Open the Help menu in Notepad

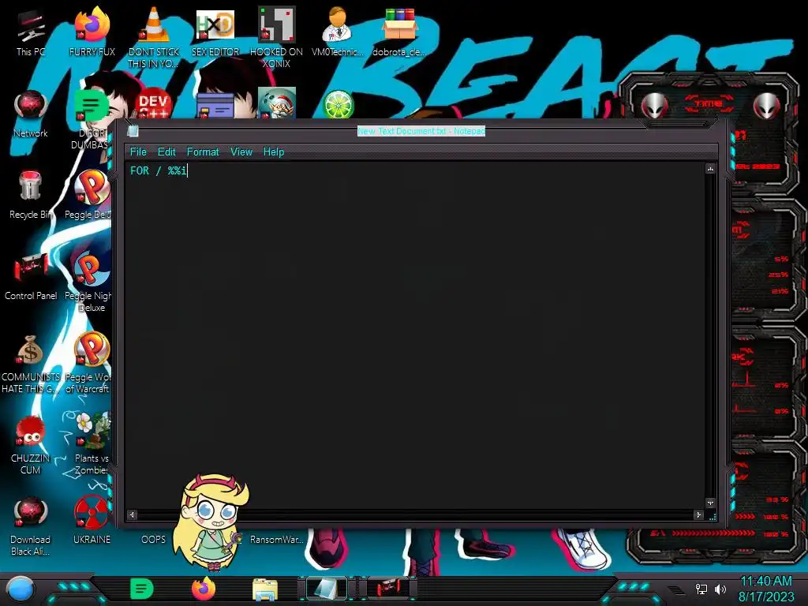[274, 152]
